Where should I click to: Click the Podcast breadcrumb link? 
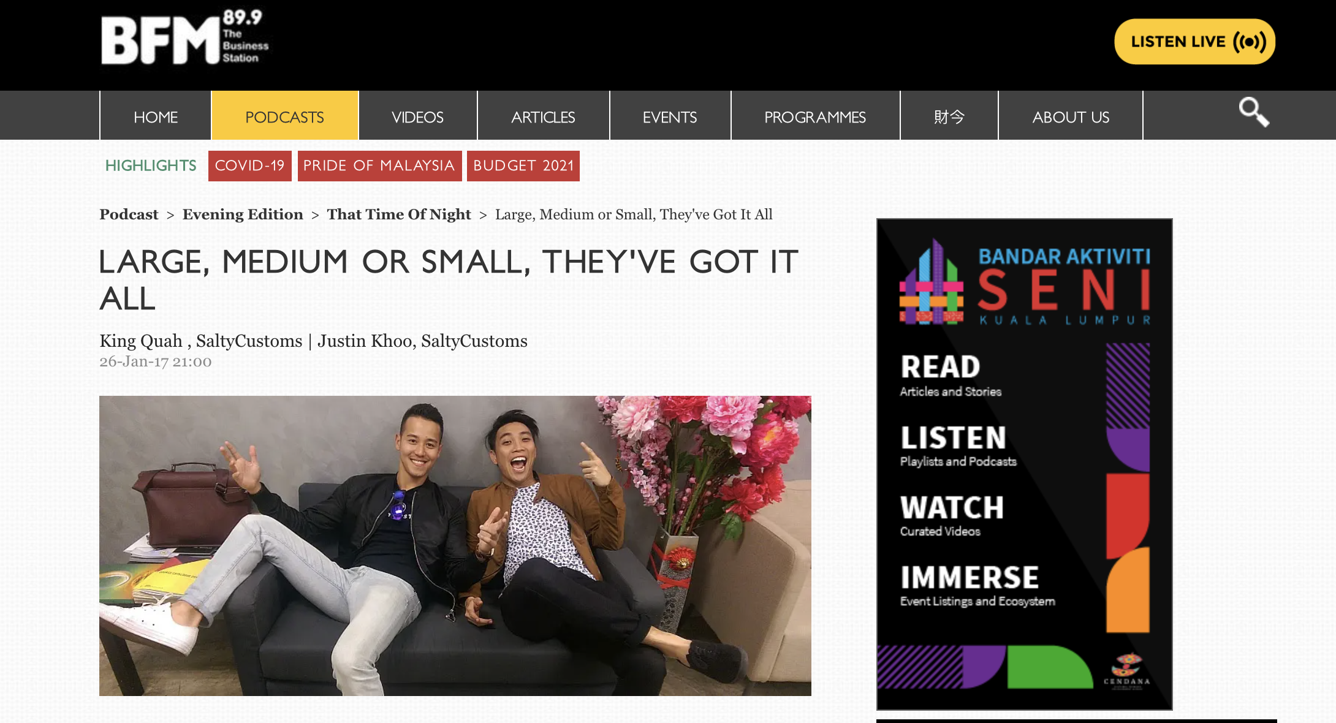129,214
